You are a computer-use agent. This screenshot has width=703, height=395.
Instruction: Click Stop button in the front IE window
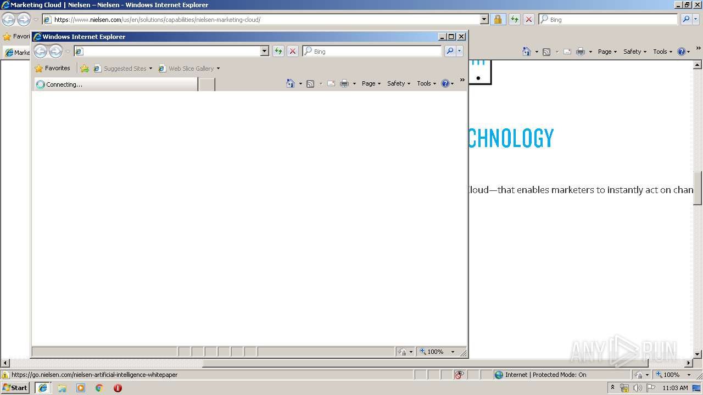coord(293,51)
